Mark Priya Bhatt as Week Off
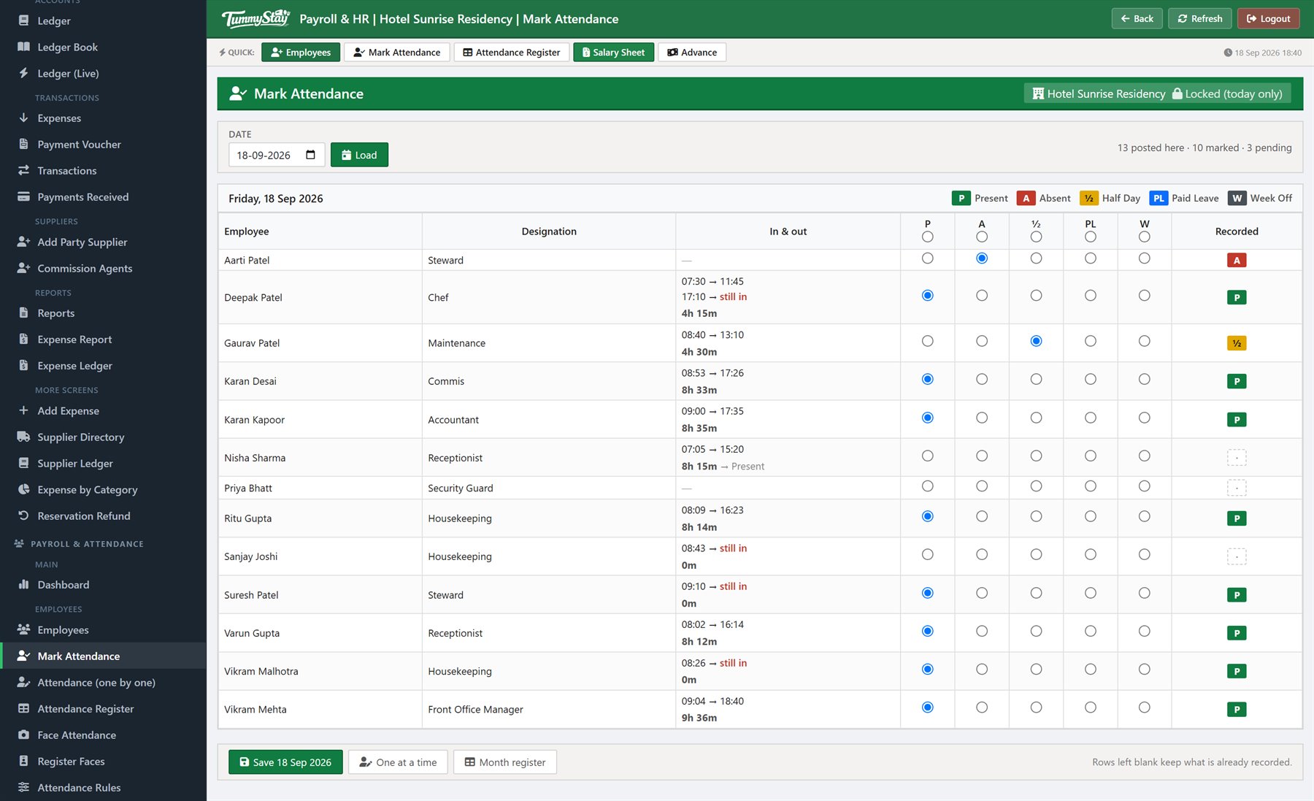The image size is (1314, 801). [1144, 486]
